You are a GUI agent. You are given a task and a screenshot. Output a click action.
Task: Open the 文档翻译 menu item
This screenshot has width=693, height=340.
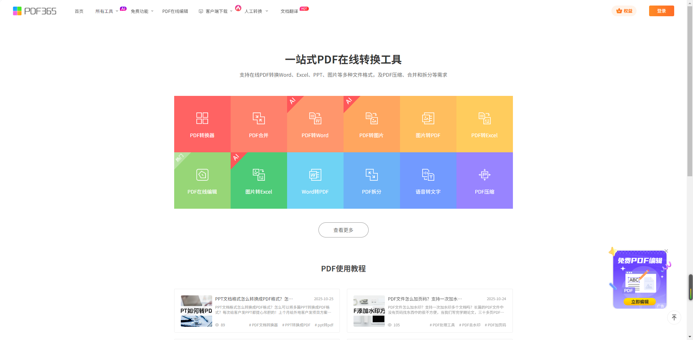pos(289,11)
